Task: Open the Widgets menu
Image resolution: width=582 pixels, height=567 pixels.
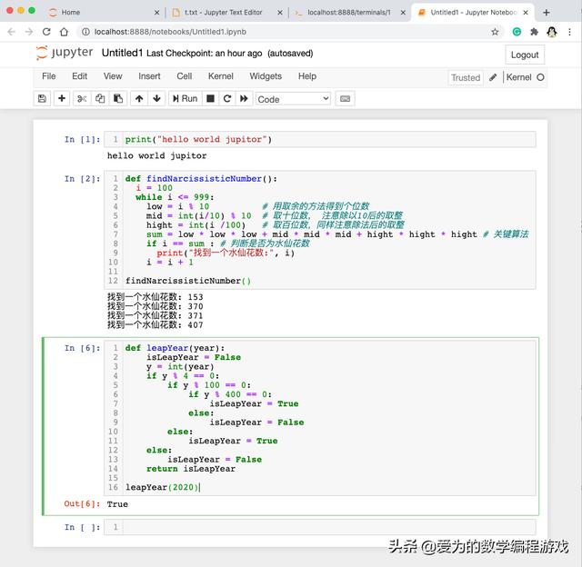Action: [266, 76]
